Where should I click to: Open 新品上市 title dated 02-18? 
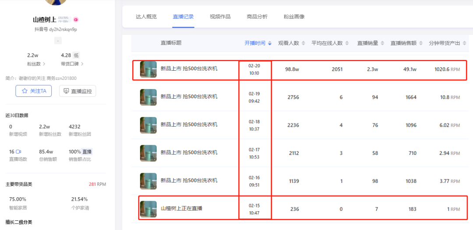(x=189, y=124)
